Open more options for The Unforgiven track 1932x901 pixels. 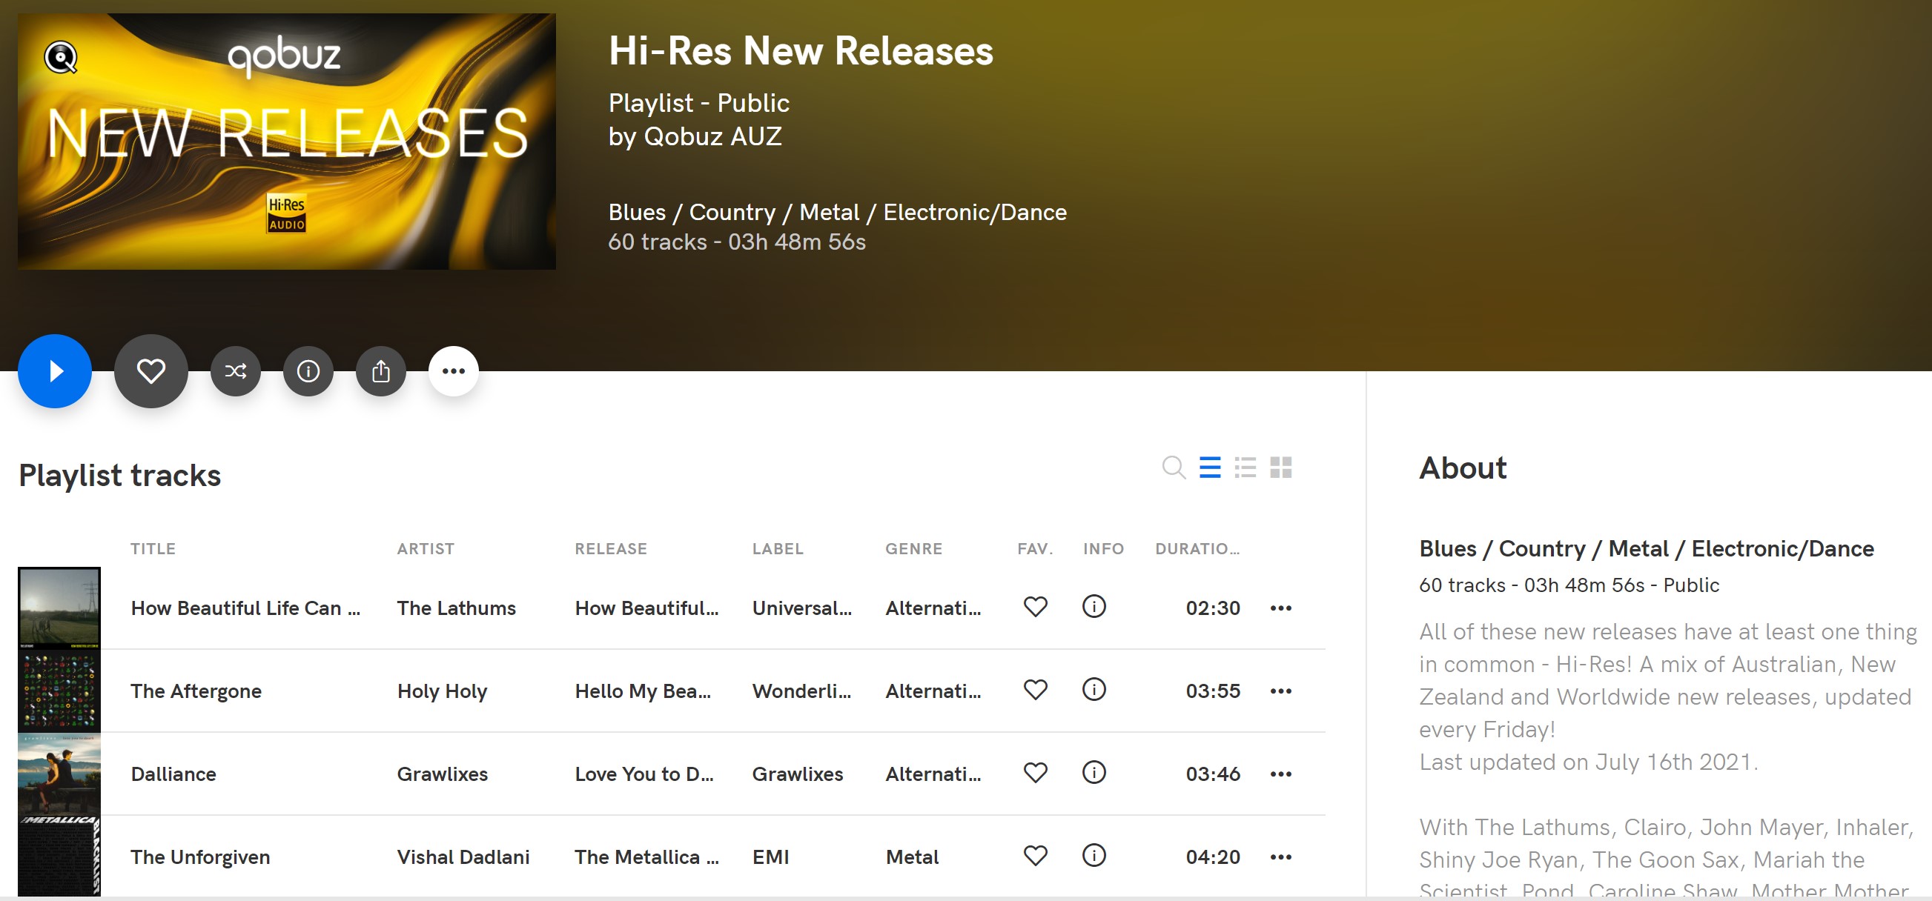[x=1281, y=857]
